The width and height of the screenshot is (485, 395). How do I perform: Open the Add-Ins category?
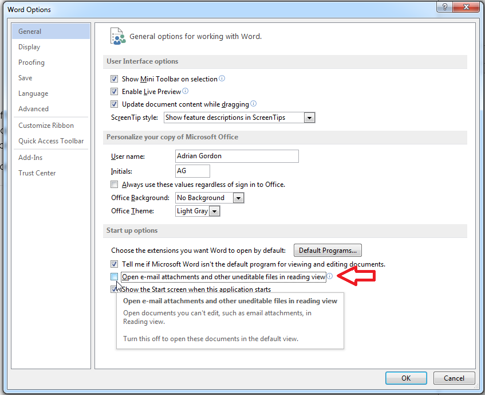(51, 158)
